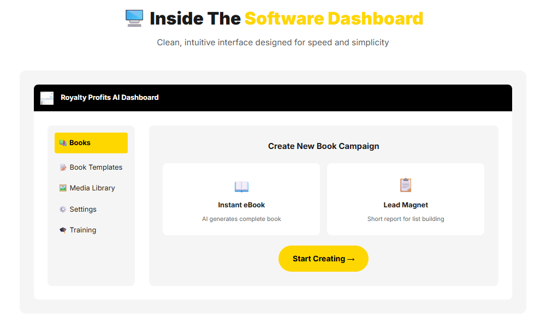Choose the Instant eBook title
Viewport: 546px width, 323px height.
(241, 205)
